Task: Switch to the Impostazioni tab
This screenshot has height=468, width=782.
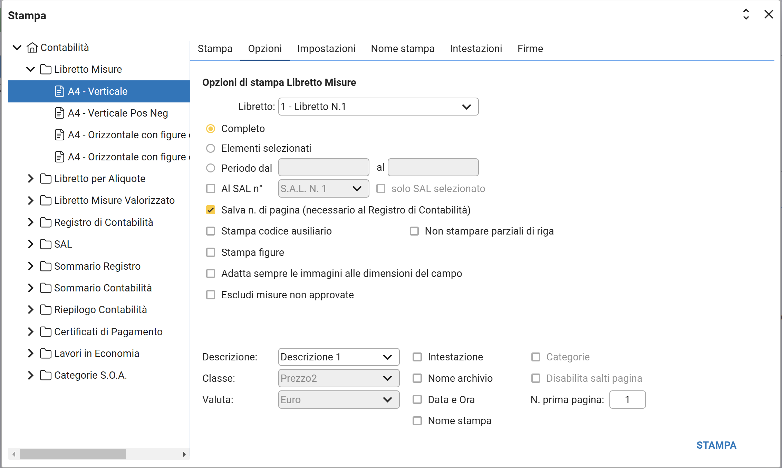Action: click(x=326, y=49)
